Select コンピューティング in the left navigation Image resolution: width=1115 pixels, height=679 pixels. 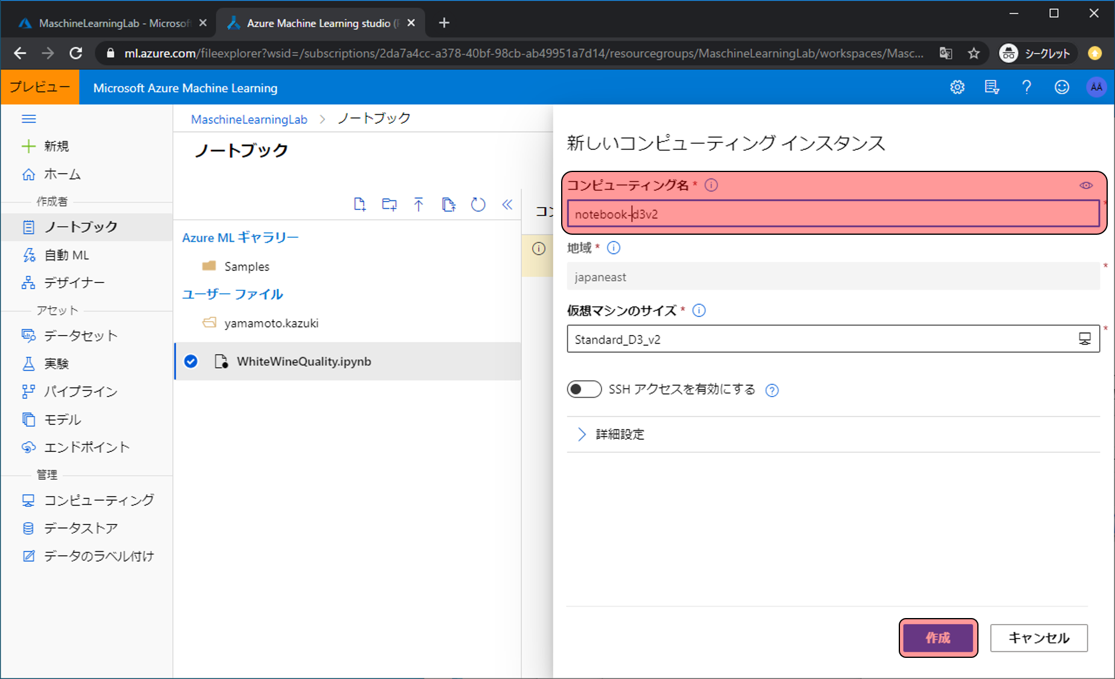point(98,500)
